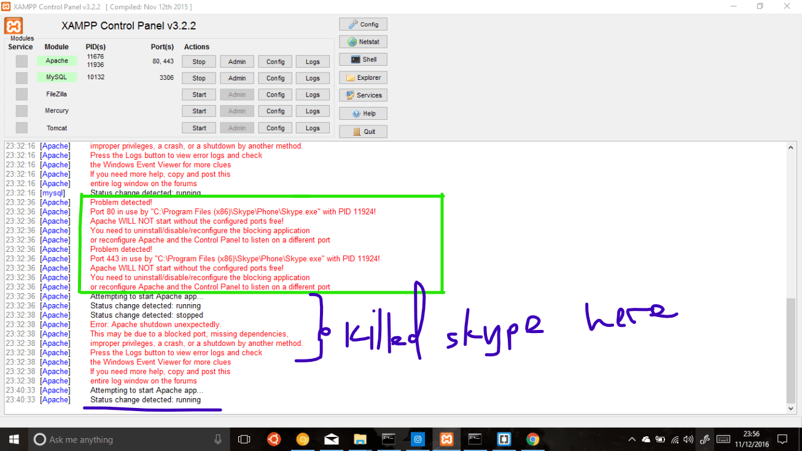Open Netstat from the side panel
The height and width of the screenshot is (451, 802).
pyautogui.click(x=363, y=42)
